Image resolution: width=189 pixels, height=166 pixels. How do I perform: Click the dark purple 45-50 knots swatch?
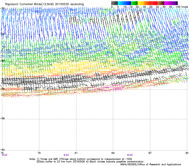[174, 3]
